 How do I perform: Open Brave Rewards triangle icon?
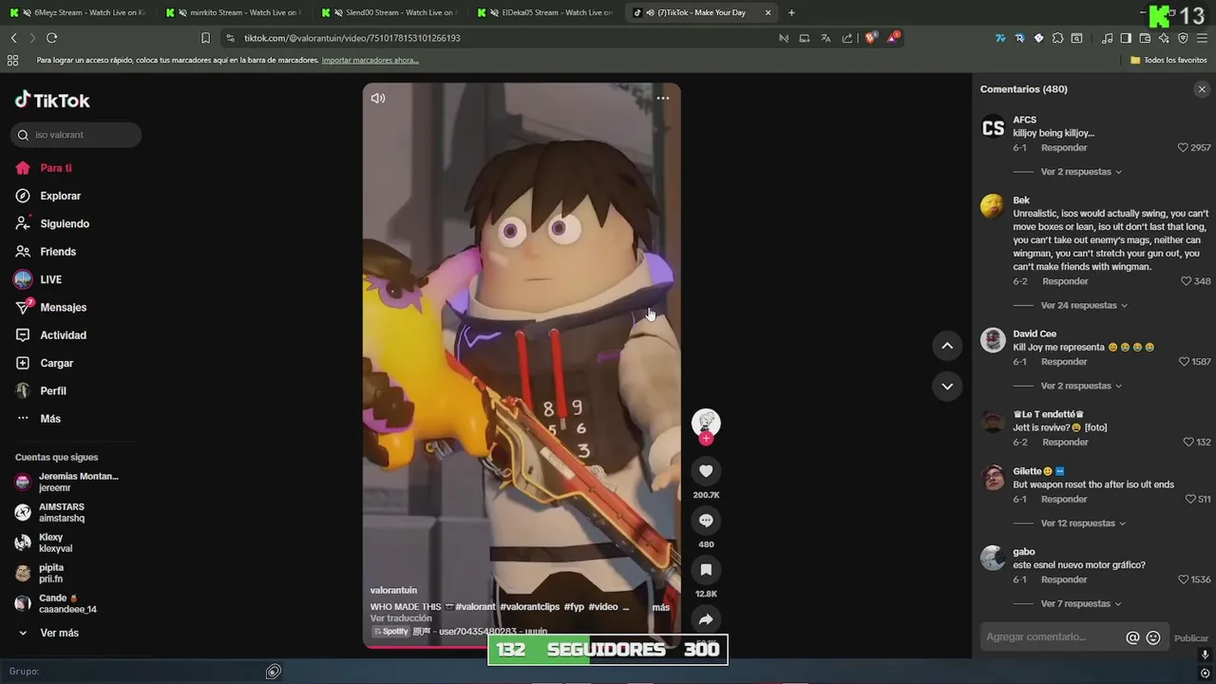click(x=893, y=38)
